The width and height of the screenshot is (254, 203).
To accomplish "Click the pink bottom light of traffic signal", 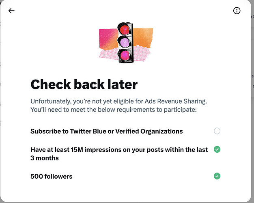I will coord(125,55).
